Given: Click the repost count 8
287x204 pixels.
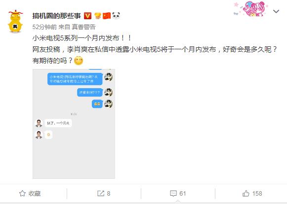Looking at the screenshot, I should (x=109, y=194).
